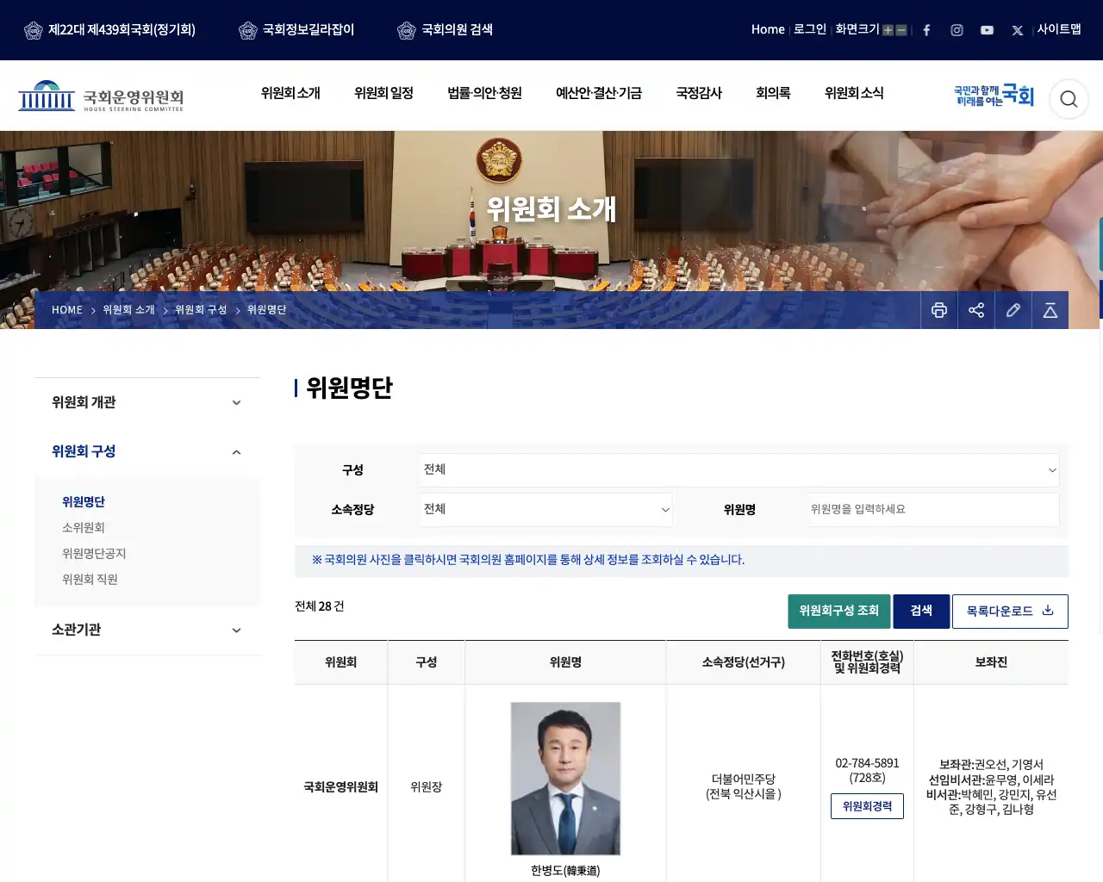The height and width of the screenshot is (882, 1103).
Task: Click the dark blue 검색 button
Action: pyautogui.click(x=921, y=612)
